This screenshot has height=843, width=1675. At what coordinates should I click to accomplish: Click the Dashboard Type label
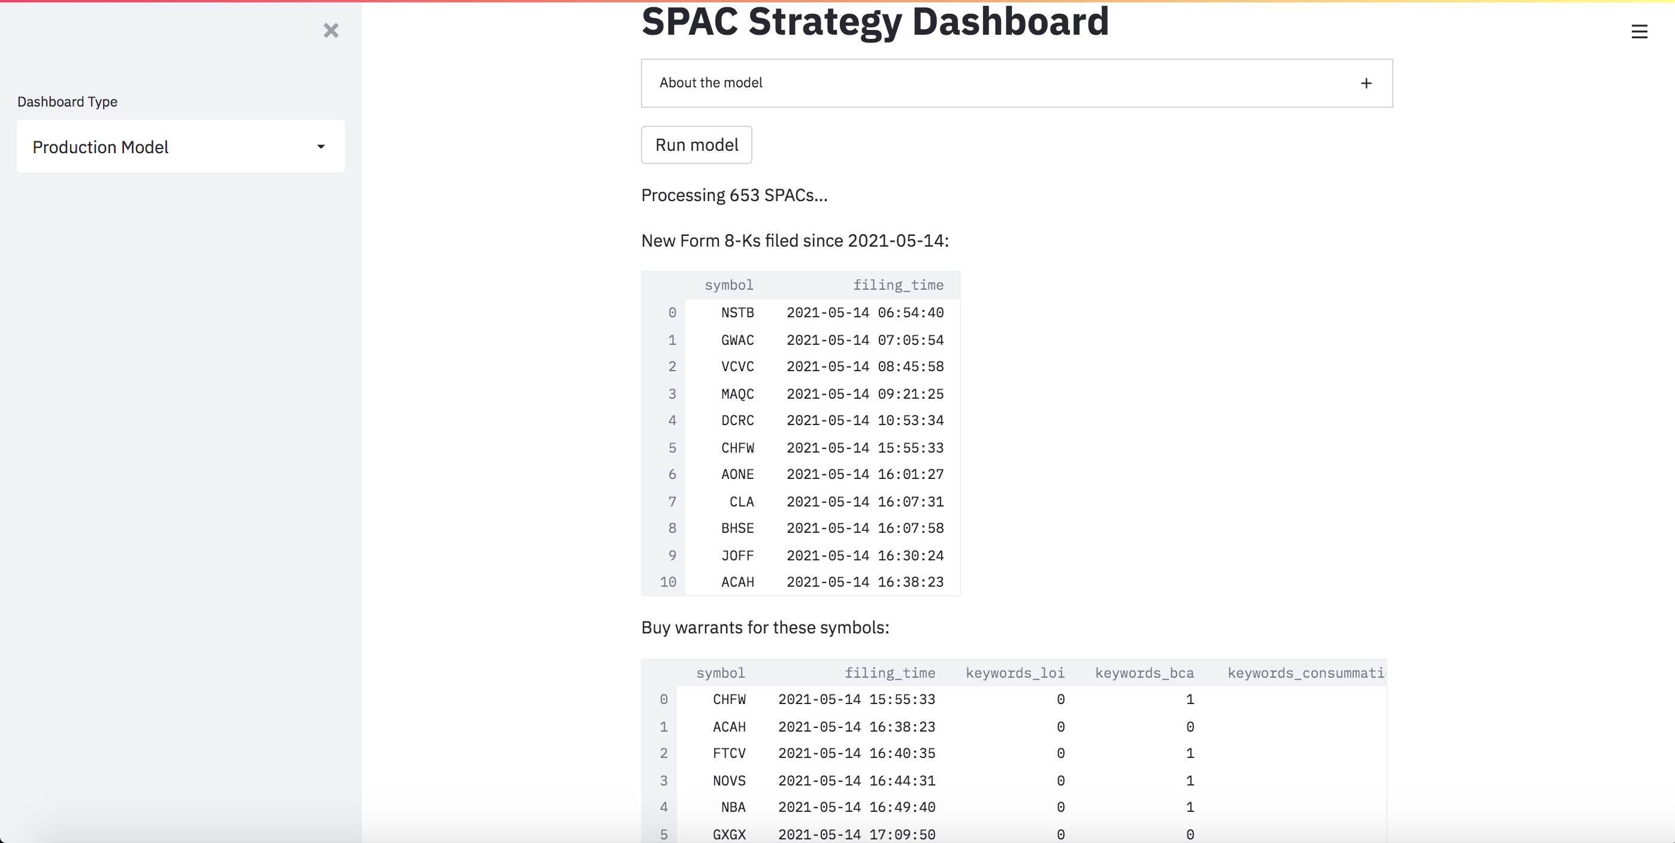click(x=67, y=102)
